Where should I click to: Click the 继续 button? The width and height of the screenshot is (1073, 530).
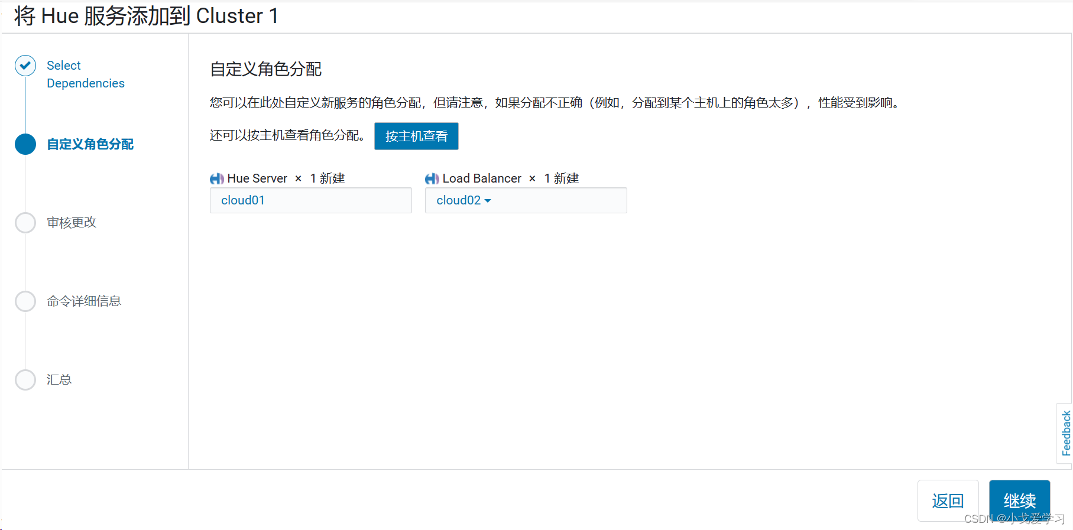click(1020, 501)
